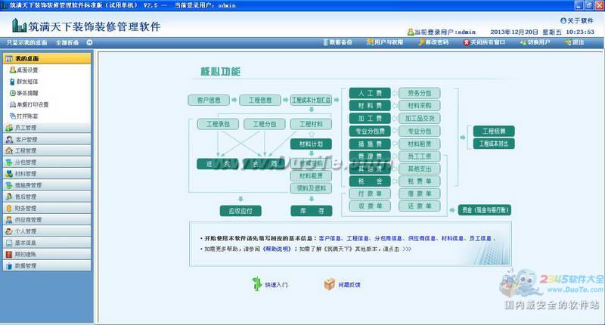Click the 加工费 flowchart box

pos(370,119)
